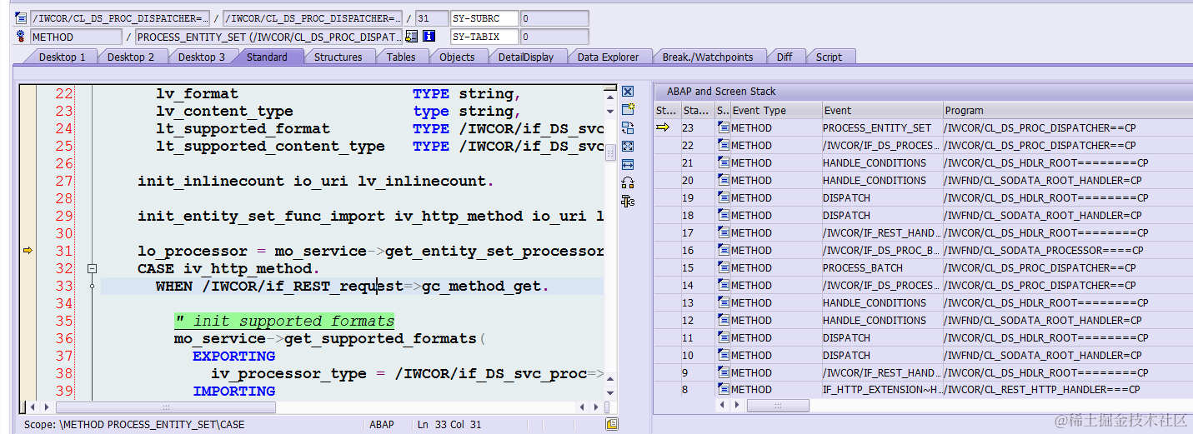Screen dimensions: 1193x434
Task: Click the 'Scope: \METHOD PROCESS_ENTITY_SET\CASE' status text
Action: tap(134, 424)
